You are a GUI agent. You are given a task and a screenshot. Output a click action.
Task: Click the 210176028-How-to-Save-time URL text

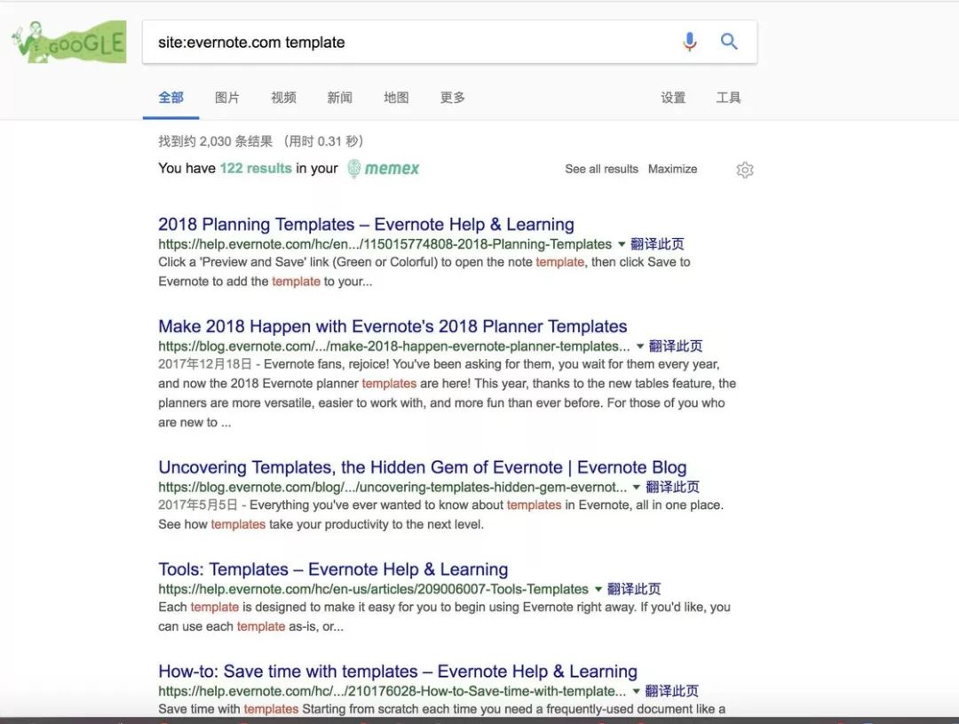392,691
